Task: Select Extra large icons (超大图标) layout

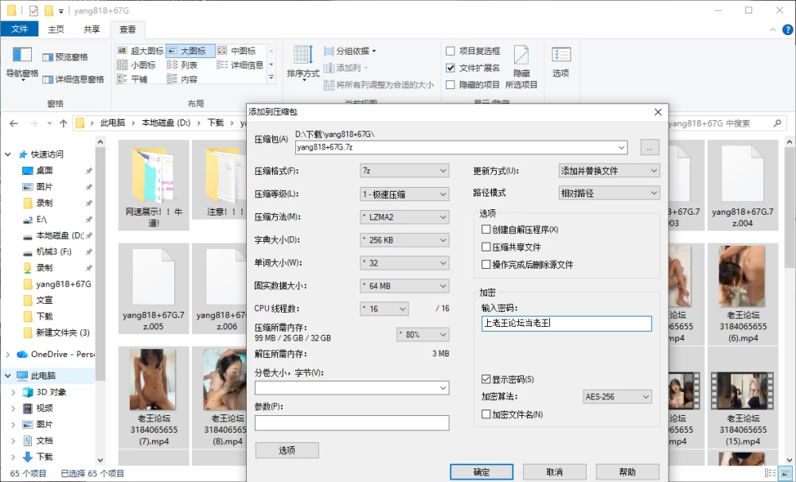Action: click(141, 51)
